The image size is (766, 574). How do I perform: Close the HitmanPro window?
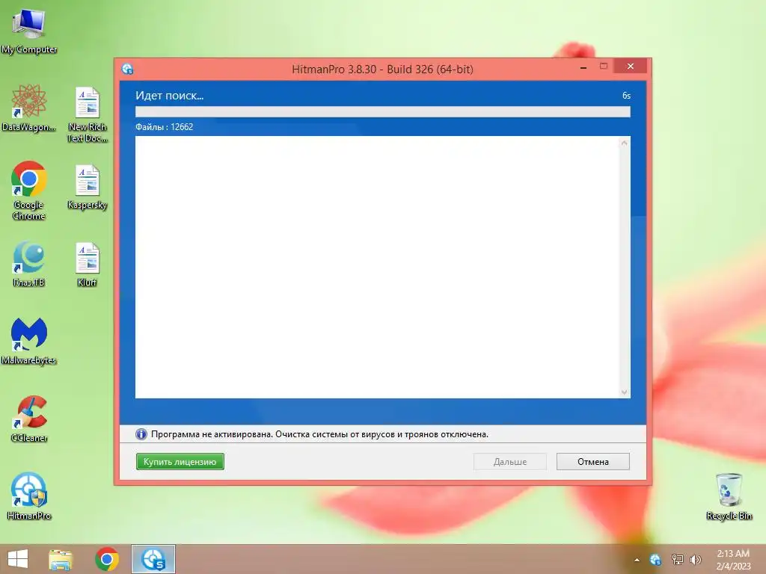coord(630,66)
